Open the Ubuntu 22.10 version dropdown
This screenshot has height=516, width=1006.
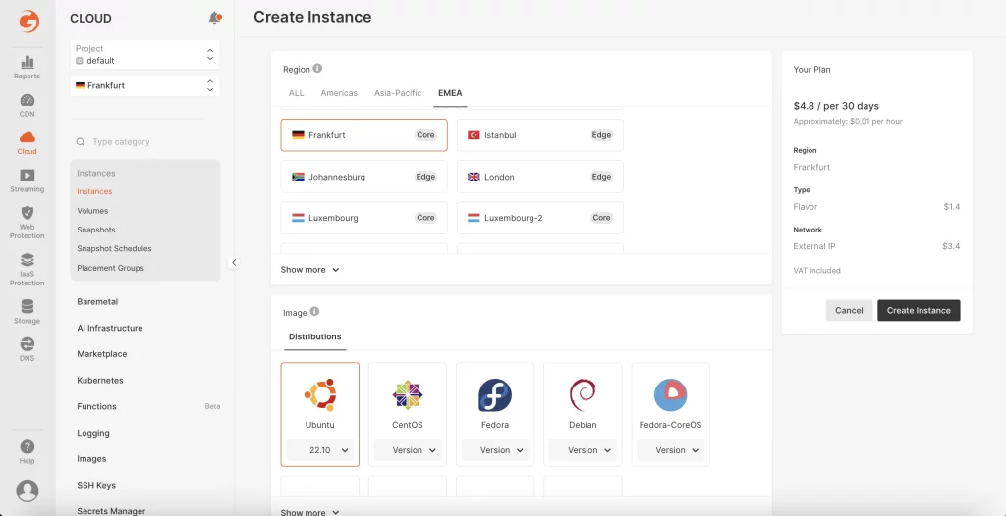(x=319, y=450)
